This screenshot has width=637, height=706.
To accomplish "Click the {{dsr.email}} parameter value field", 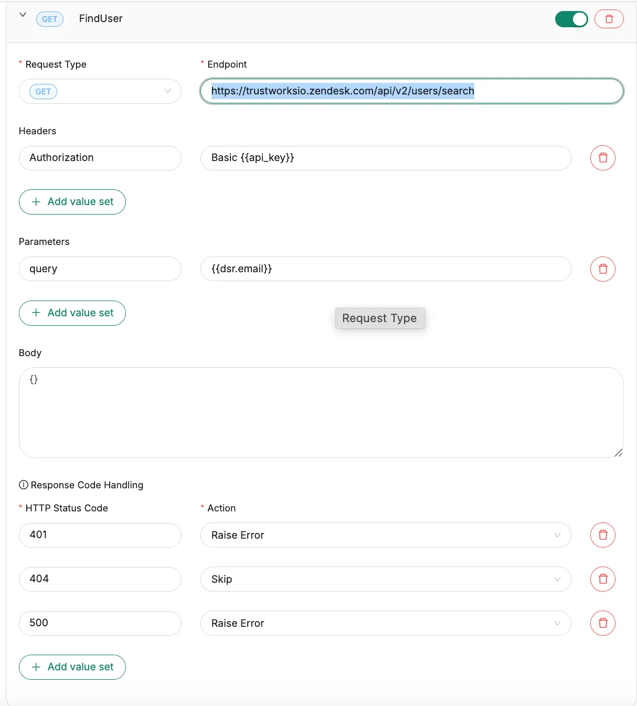I will click(386, 269).
